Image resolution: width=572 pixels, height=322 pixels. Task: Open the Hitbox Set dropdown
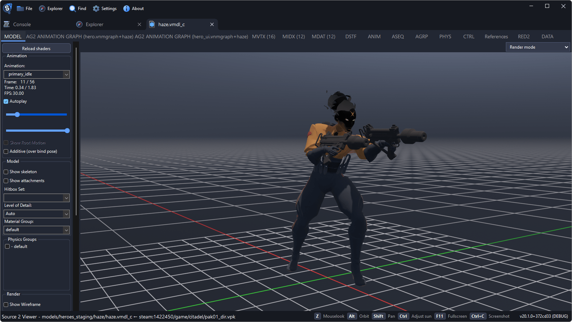[36, 198]
